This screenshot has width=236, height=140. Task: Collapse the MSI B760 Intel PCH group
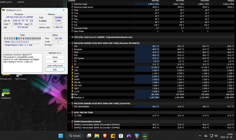(69, 103)
